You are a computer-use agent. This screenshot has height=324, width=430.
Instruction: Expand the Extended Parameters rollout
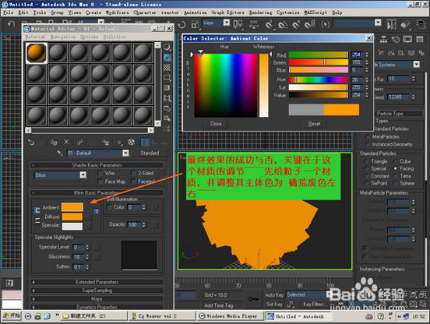[x=97, y=282]
